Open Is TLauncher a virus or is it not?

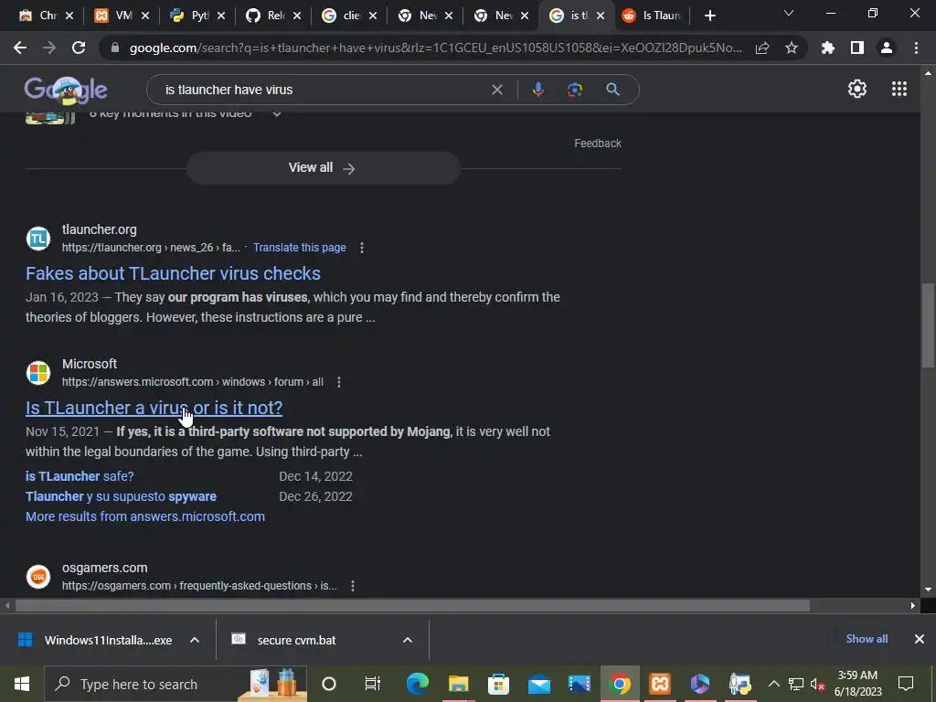coord(154,408)
